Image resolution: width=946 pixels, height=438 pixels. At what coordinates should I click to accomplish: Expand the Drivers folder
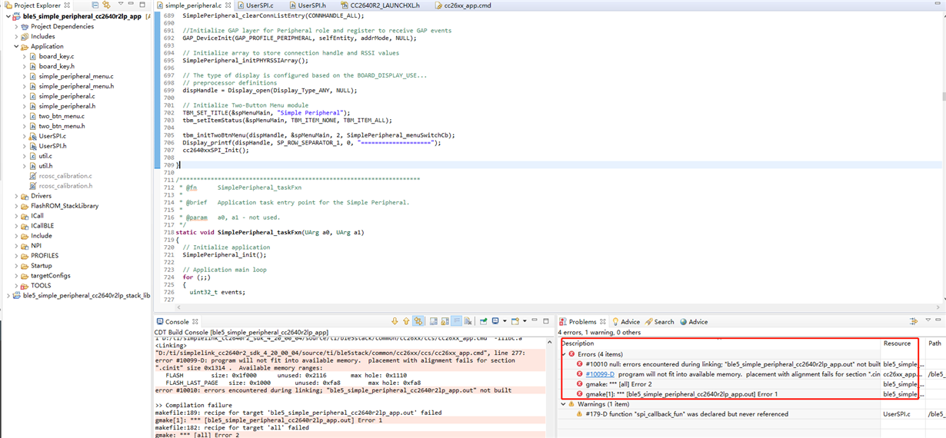tap(17, 196)
